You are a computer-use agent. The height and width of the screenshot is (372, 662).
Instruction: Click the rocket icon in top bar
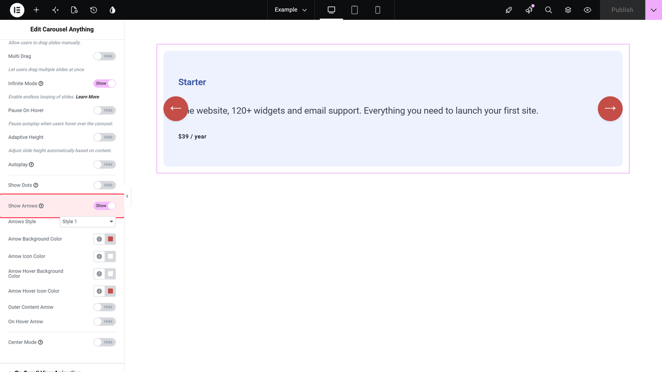[509, 10]
